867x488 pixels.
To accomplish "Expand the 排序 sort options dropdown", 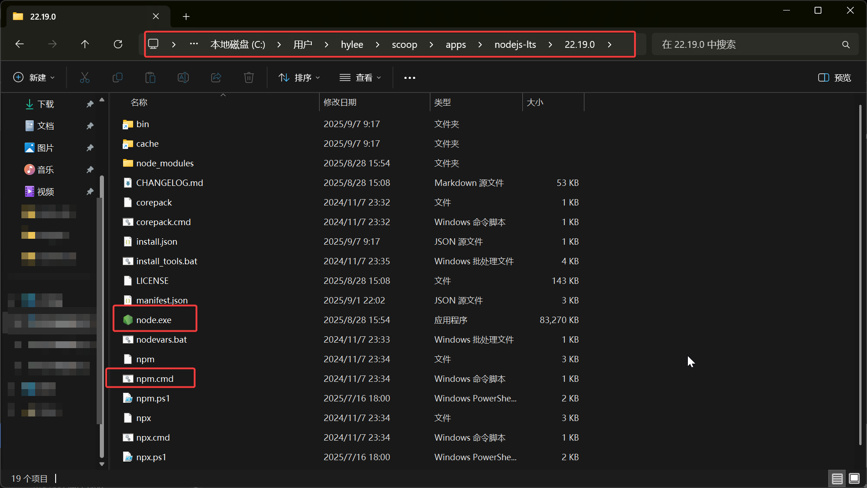I will [299, 77].
